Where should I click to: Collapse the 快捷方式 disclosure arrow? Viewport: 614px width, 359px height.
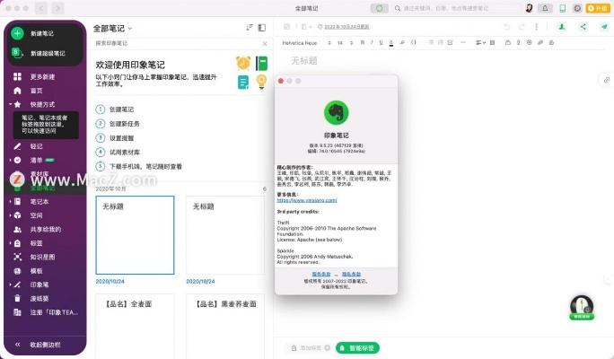pyautogui.click(x=10, y=104)
